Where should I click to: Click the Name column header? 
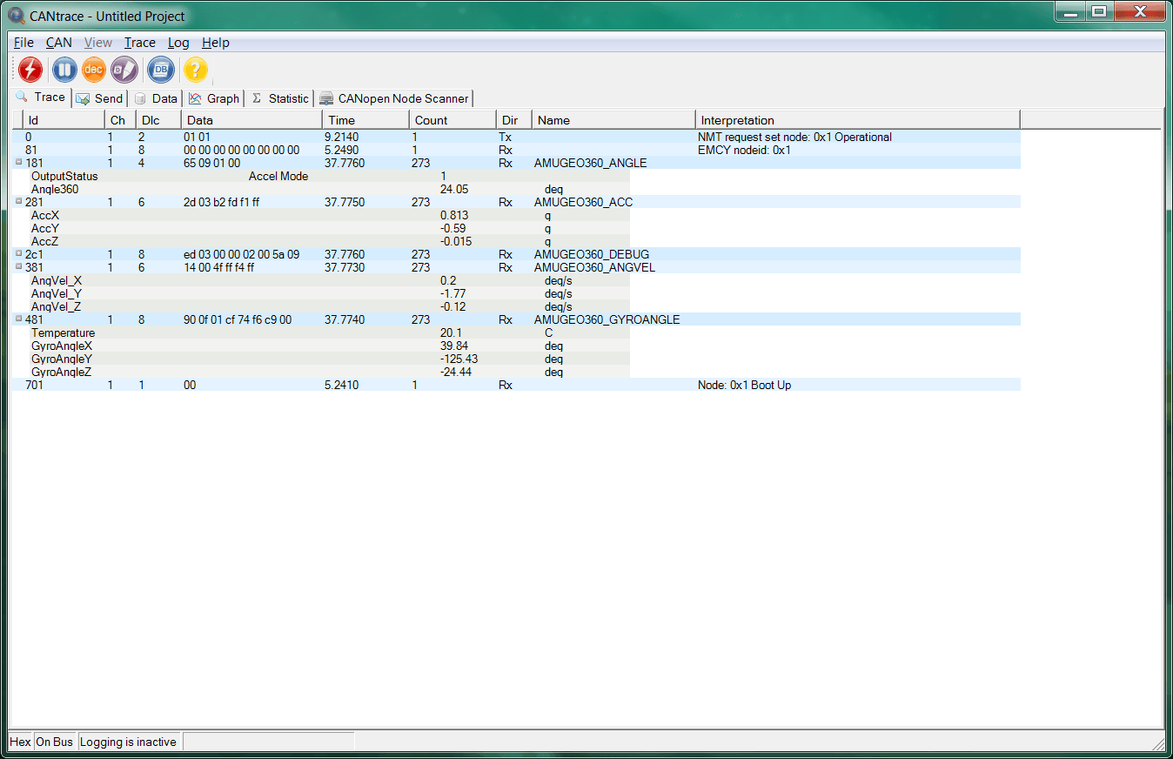click(613, 120)
